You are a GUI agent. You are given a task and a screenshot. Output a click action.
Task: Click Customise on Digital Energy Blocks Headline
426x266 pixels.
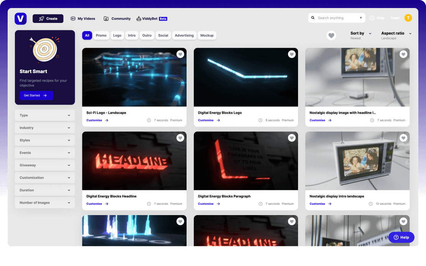click(x=94, y=204)
